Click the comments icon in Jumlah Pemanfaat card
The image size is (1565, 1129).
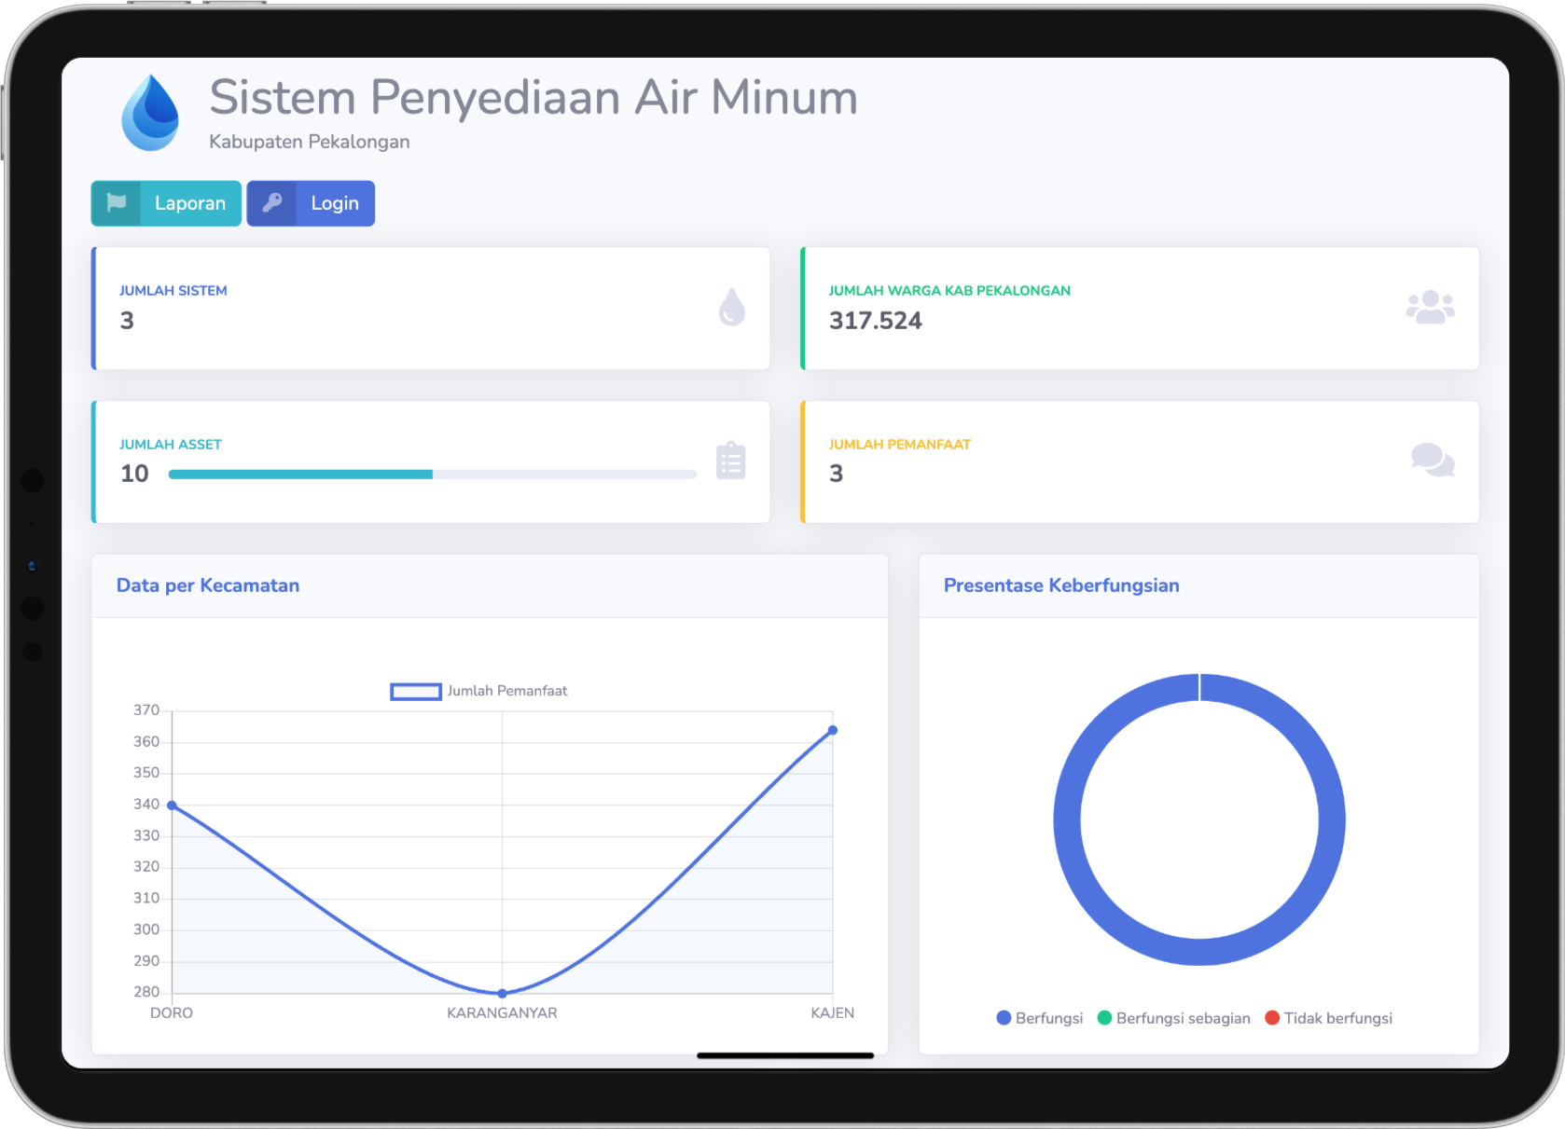(x=1433, y=460)
